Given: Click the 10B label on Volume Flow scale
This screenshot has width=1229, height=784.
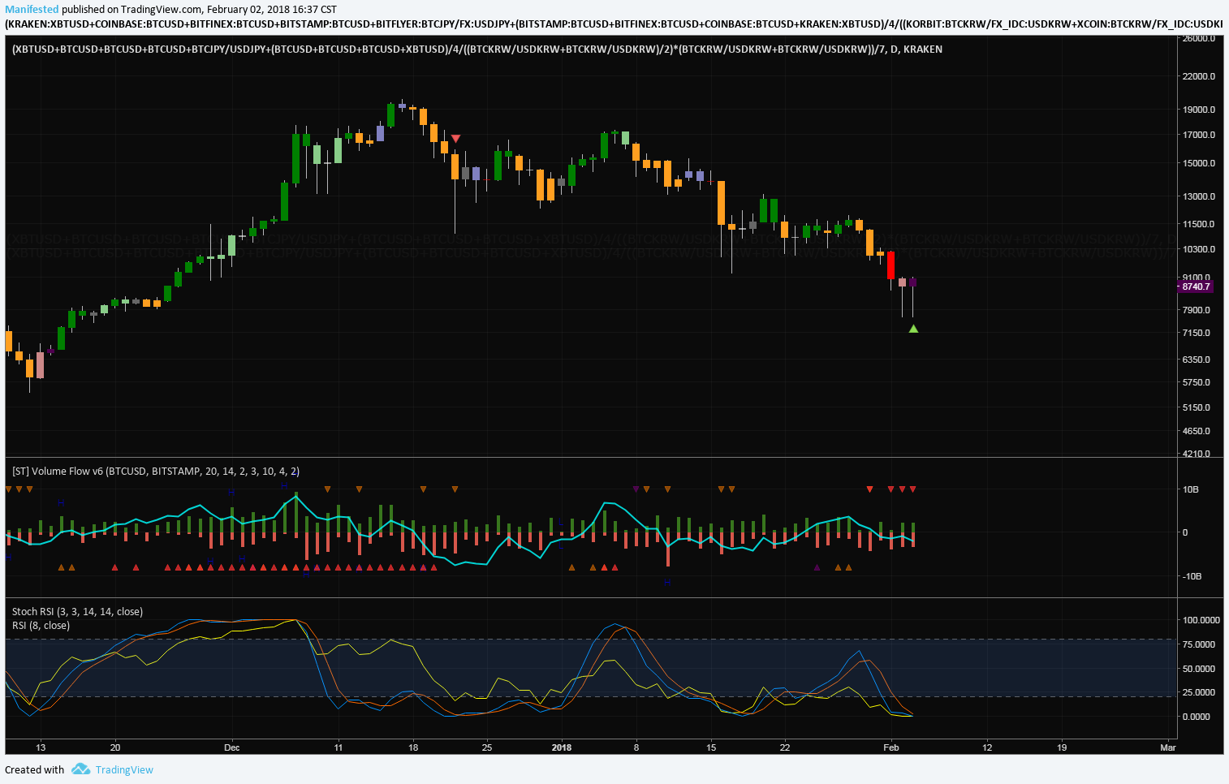Looking at the screenshot, I should tap(1191, 489).
